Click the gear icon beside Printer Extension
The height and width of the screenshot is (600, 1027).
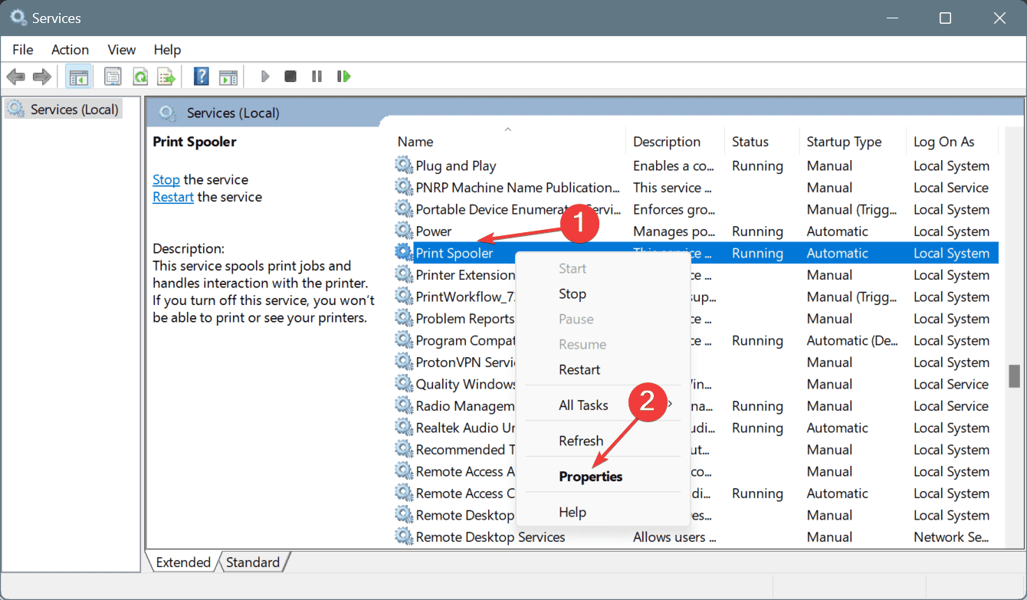click(x=403, y=274)
